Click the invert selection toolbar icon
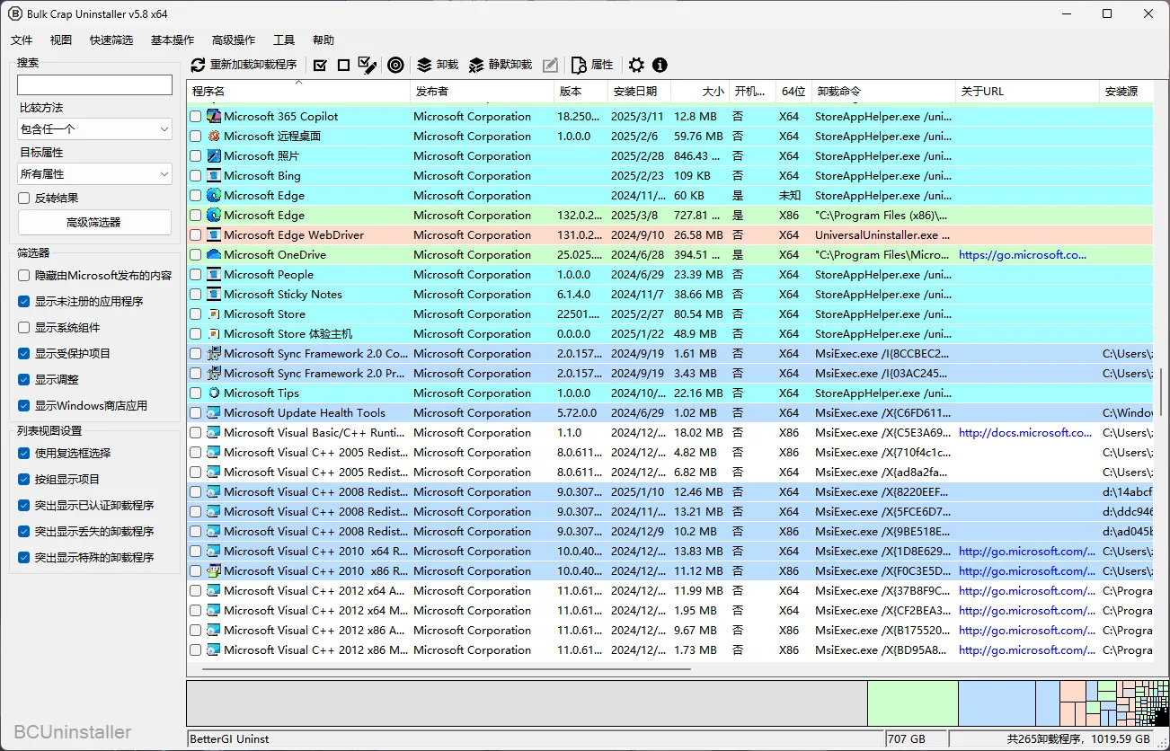Screen dimensions: 1170x751 click(367, 65)
